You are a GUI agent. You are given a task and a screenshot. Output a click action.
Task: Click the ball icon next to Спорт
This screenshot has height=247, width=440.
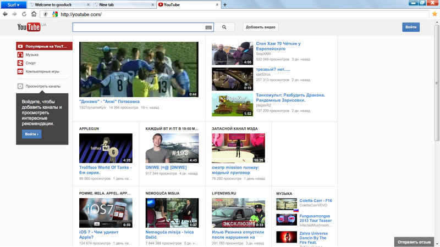click(x=20, y=63)
